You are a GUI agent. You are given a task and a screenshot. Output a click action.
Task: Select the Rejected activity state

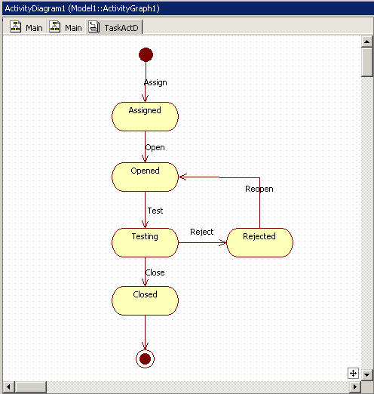(259, 242)
